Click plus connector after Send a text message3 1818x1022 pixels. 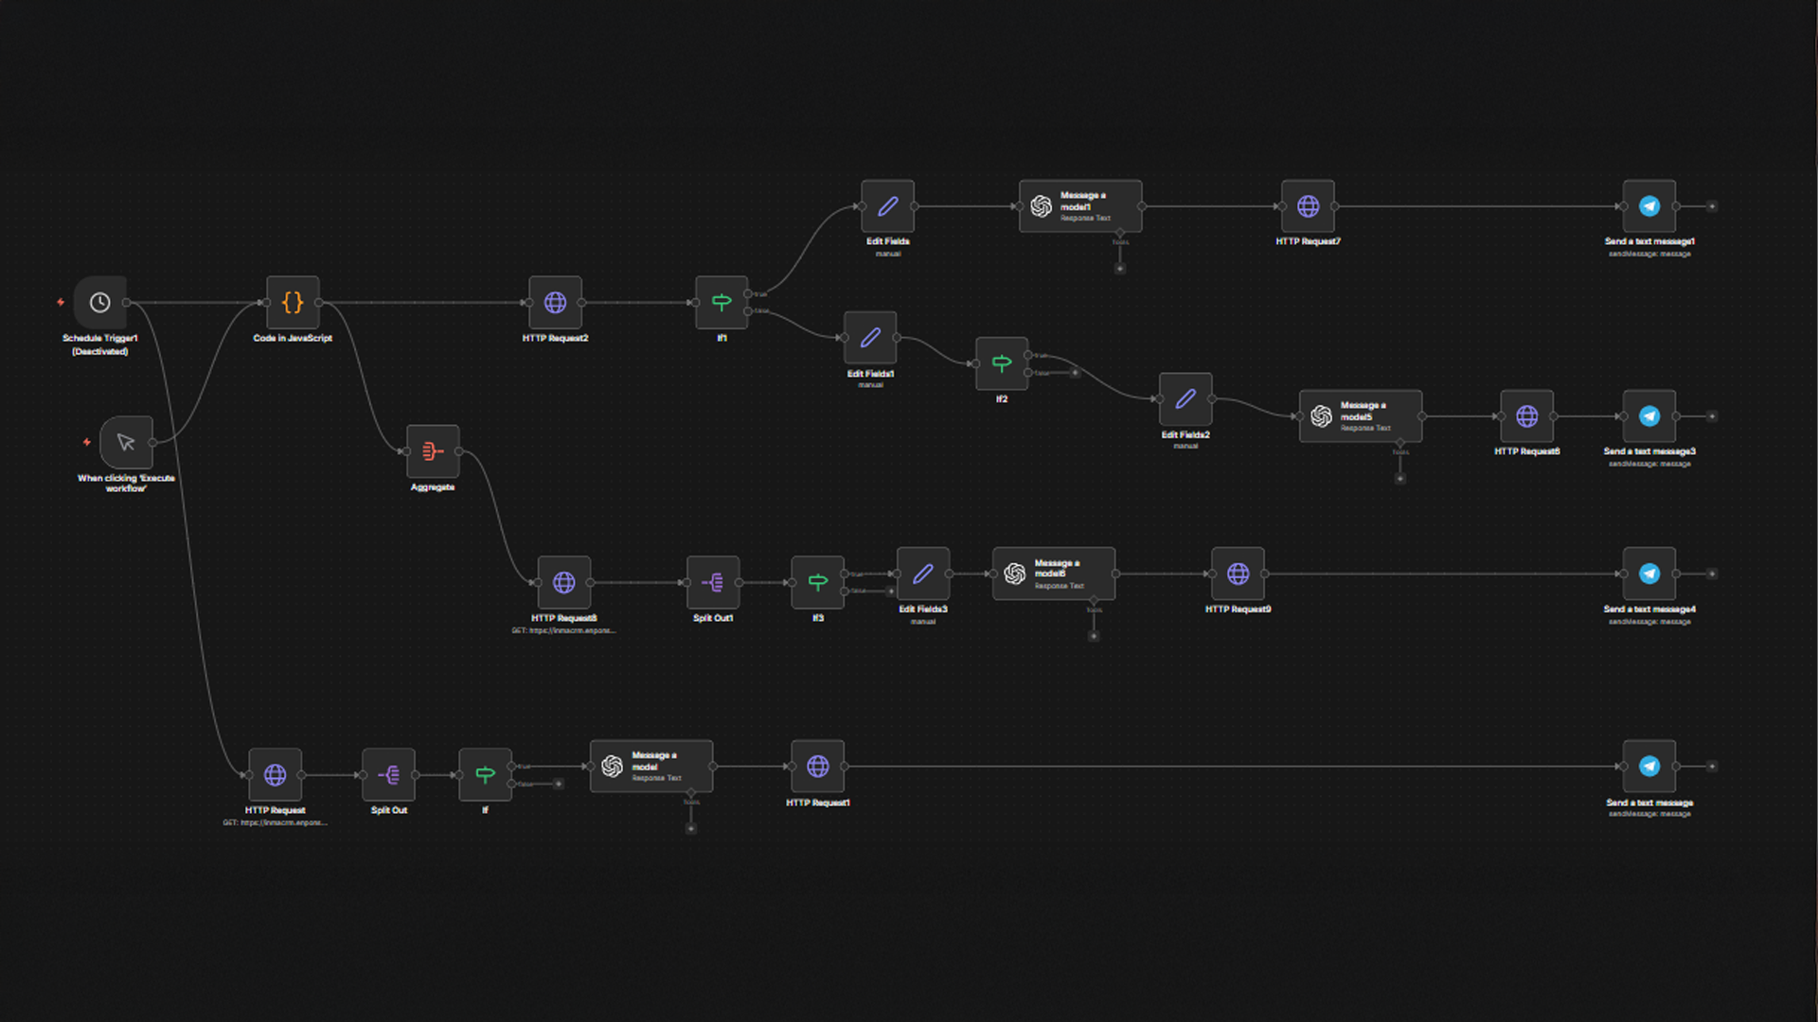click(1712, 416)
